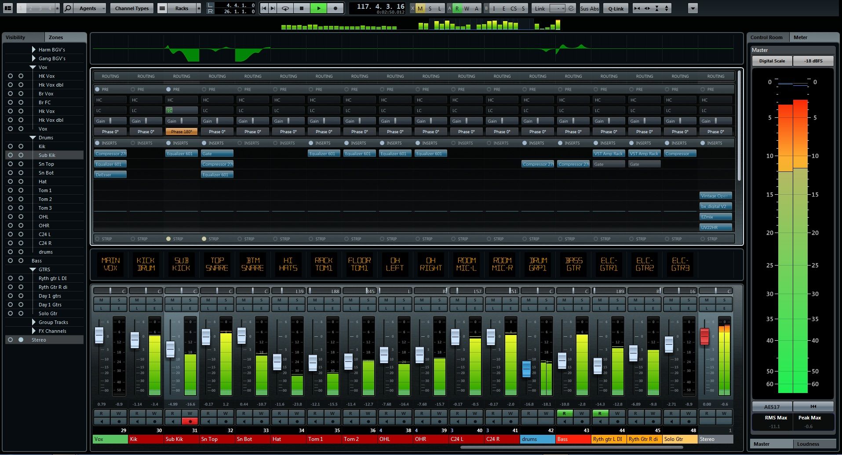Click the go to next marker button

click(x=273, y=8)
